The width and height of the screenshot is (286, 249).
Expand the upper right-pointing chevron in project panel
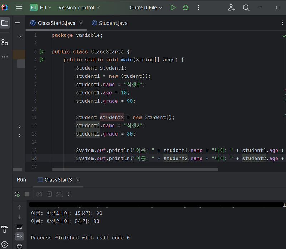20,127
